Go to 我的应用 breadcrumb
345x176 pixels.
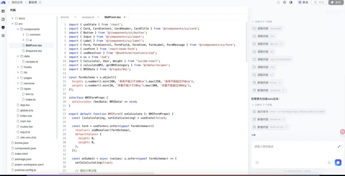click(x=17, y=3)
